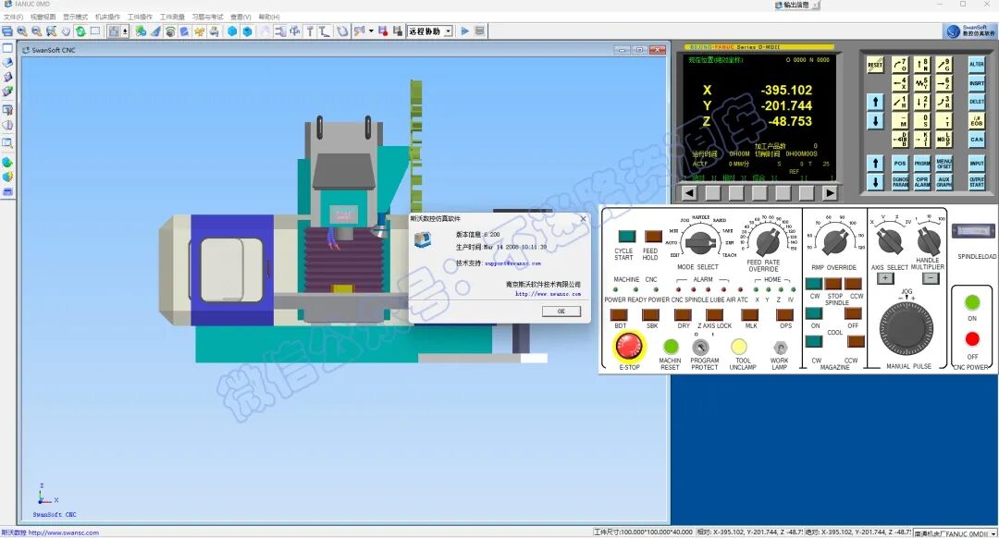
Task: Toggle the OPS button on machine panel
Action: click(785, 314)
